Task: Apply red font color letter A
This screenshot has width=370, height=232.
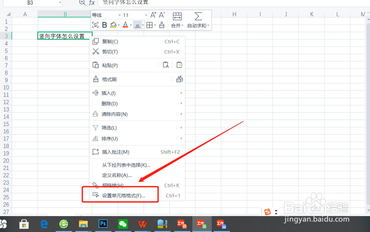Action: [x=125, y=25]
